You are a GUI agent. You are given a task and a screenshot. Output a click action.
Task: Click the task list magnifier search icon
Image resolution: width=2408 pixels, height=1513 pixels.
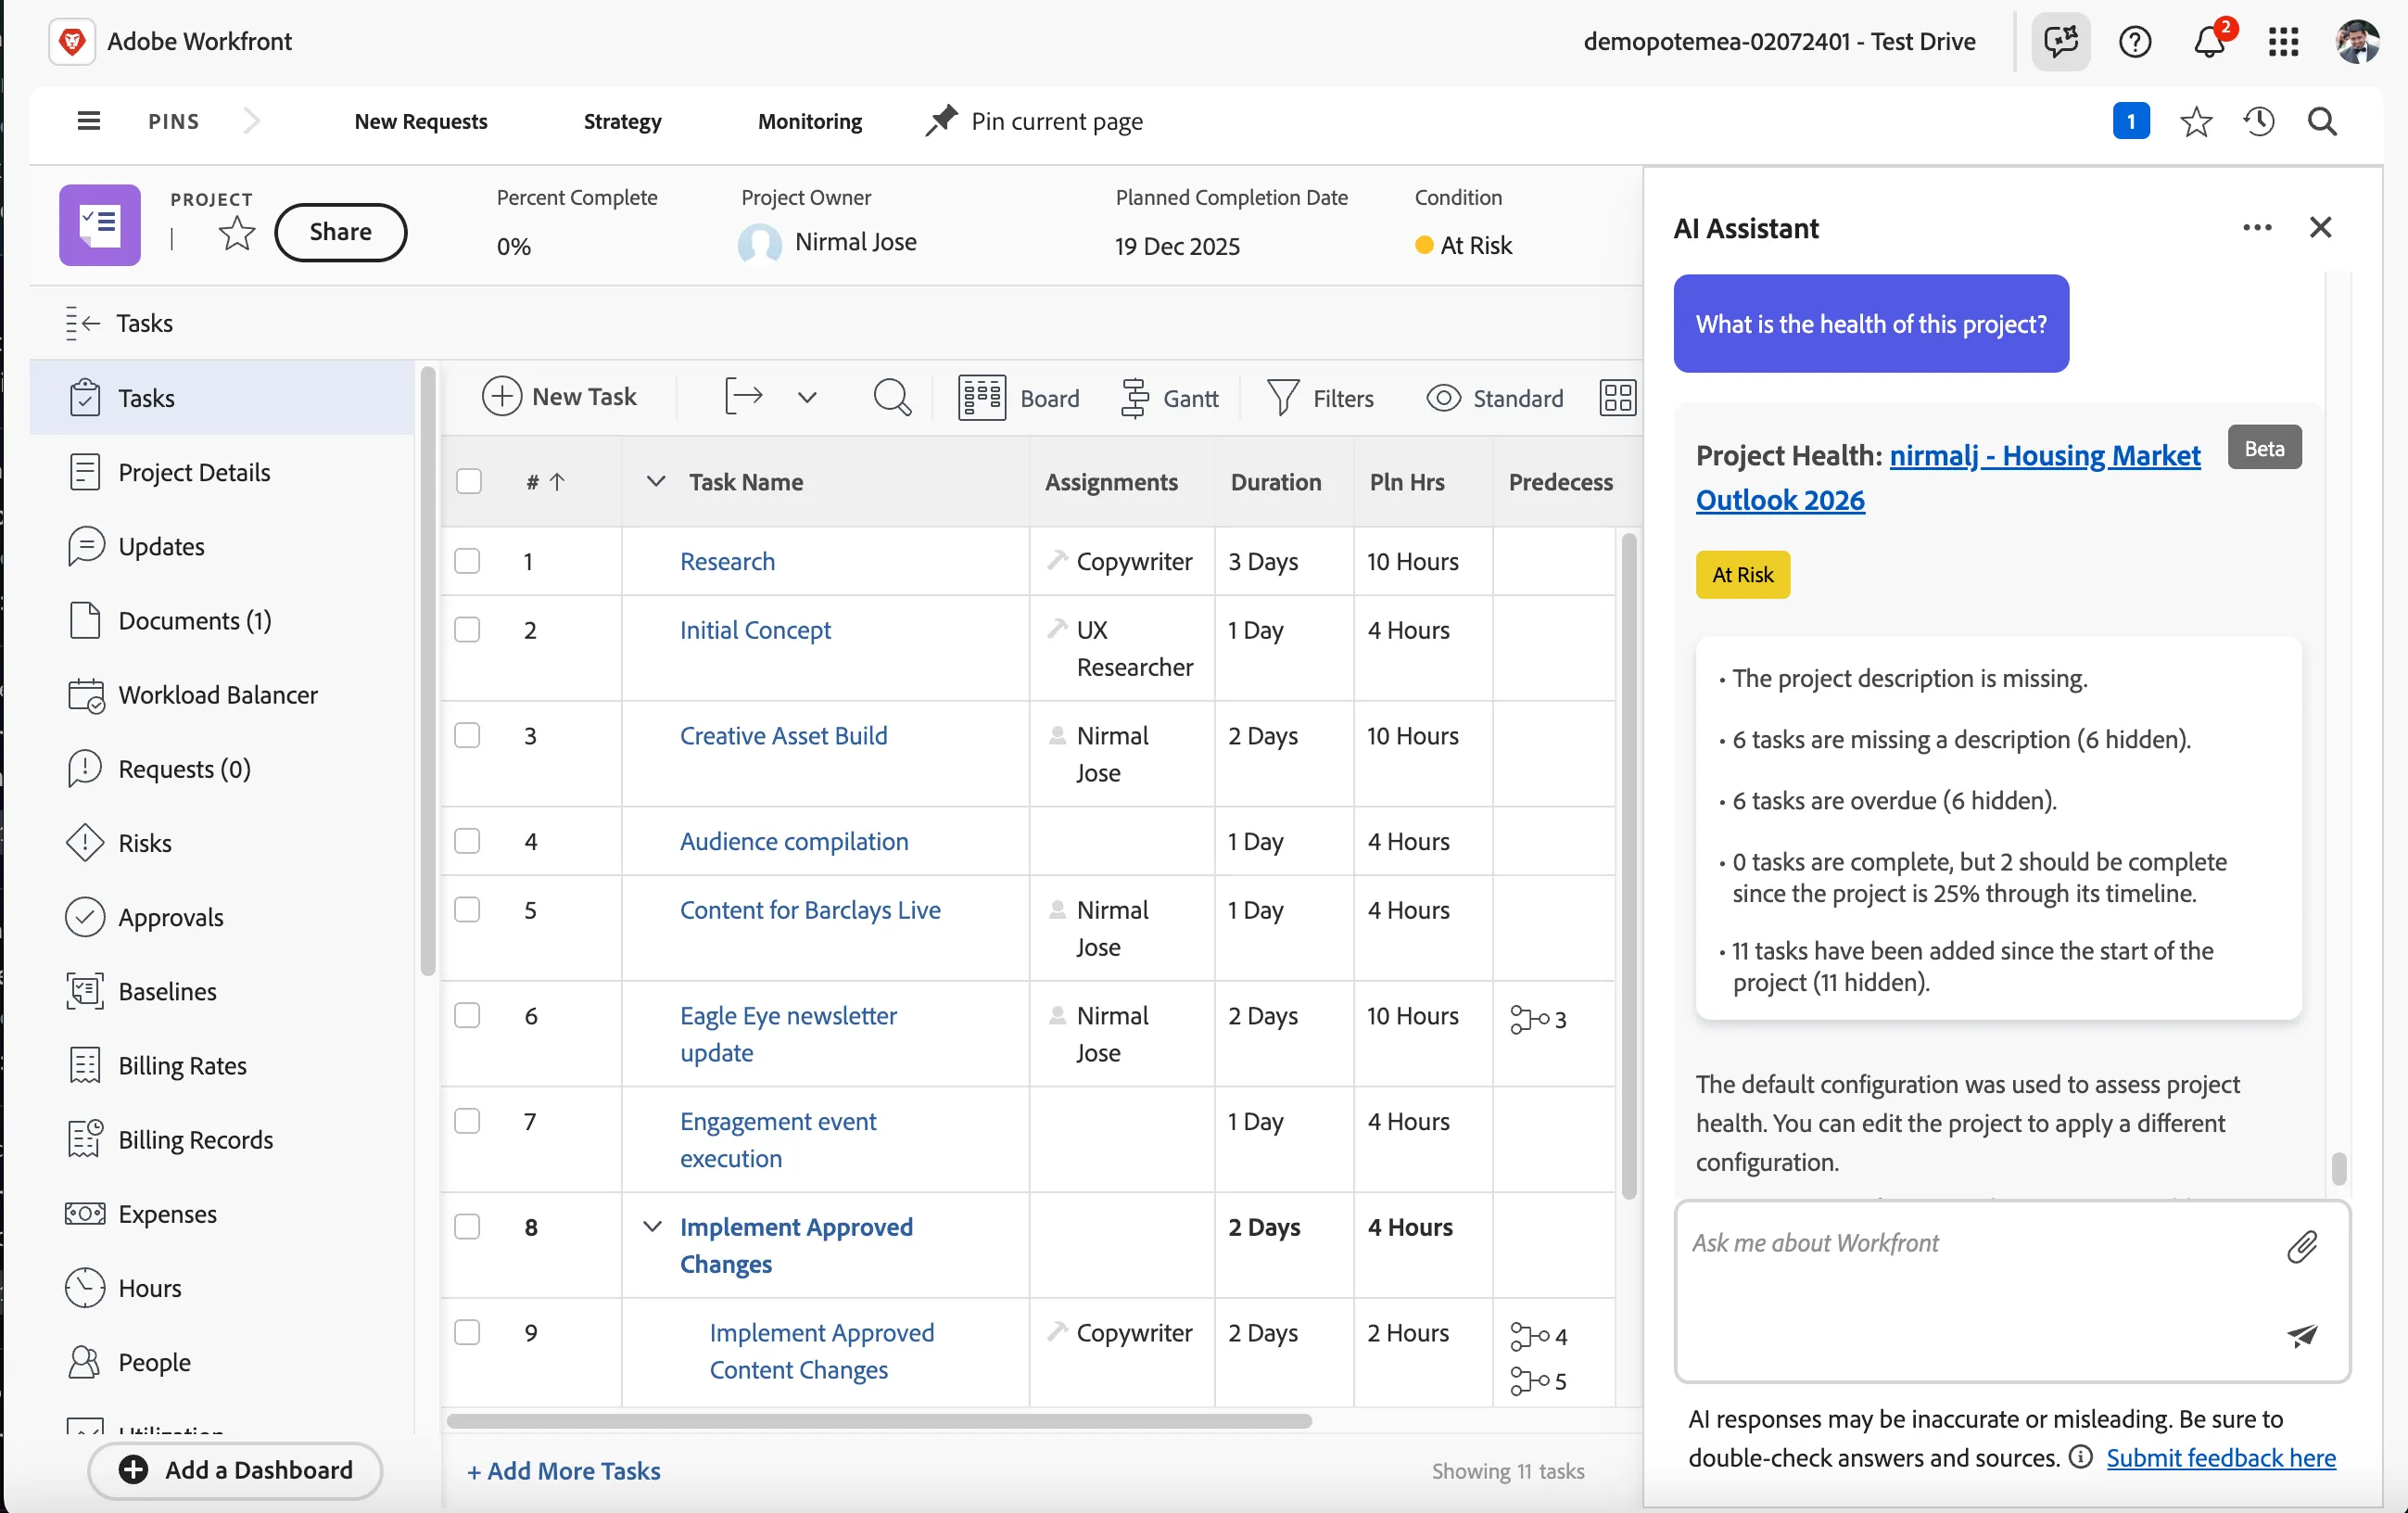pyautogui.click(x=892, y=398)
